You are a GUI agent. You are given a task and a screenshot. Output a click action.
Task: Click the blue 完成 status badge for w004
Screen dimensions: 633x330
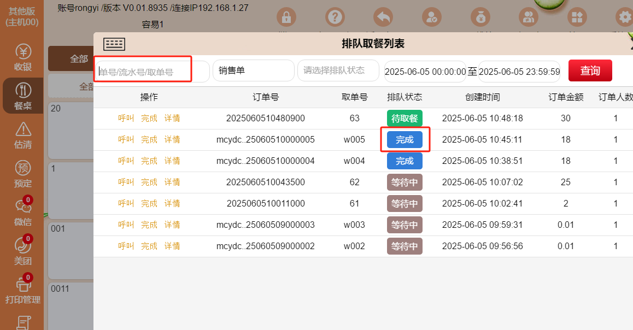click(x=405, y=161)
